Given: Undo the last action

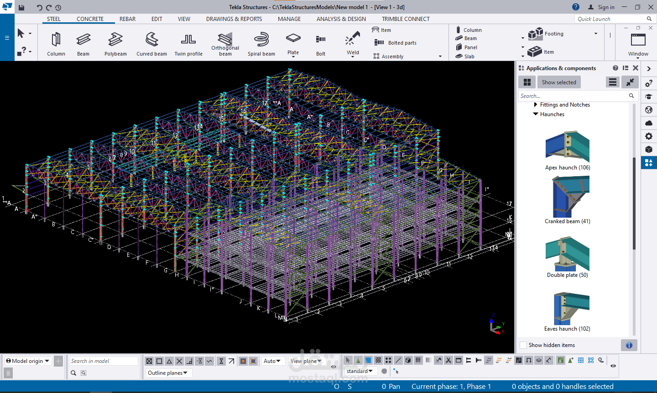Looking at the screenshot, I should (39, 7).
